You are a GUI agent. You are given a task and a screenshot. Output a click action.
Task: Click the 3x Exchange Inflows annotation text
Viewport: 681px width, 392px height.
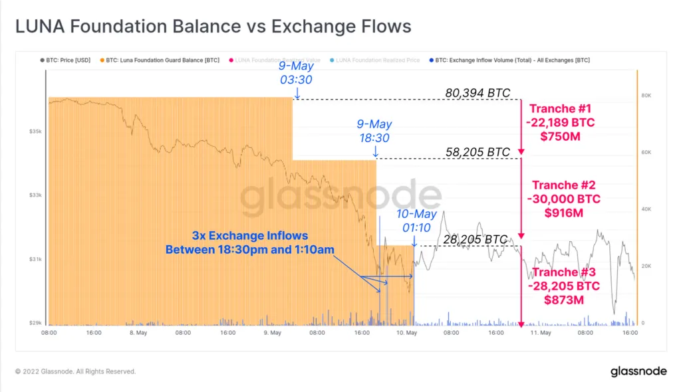coord(250,243)
